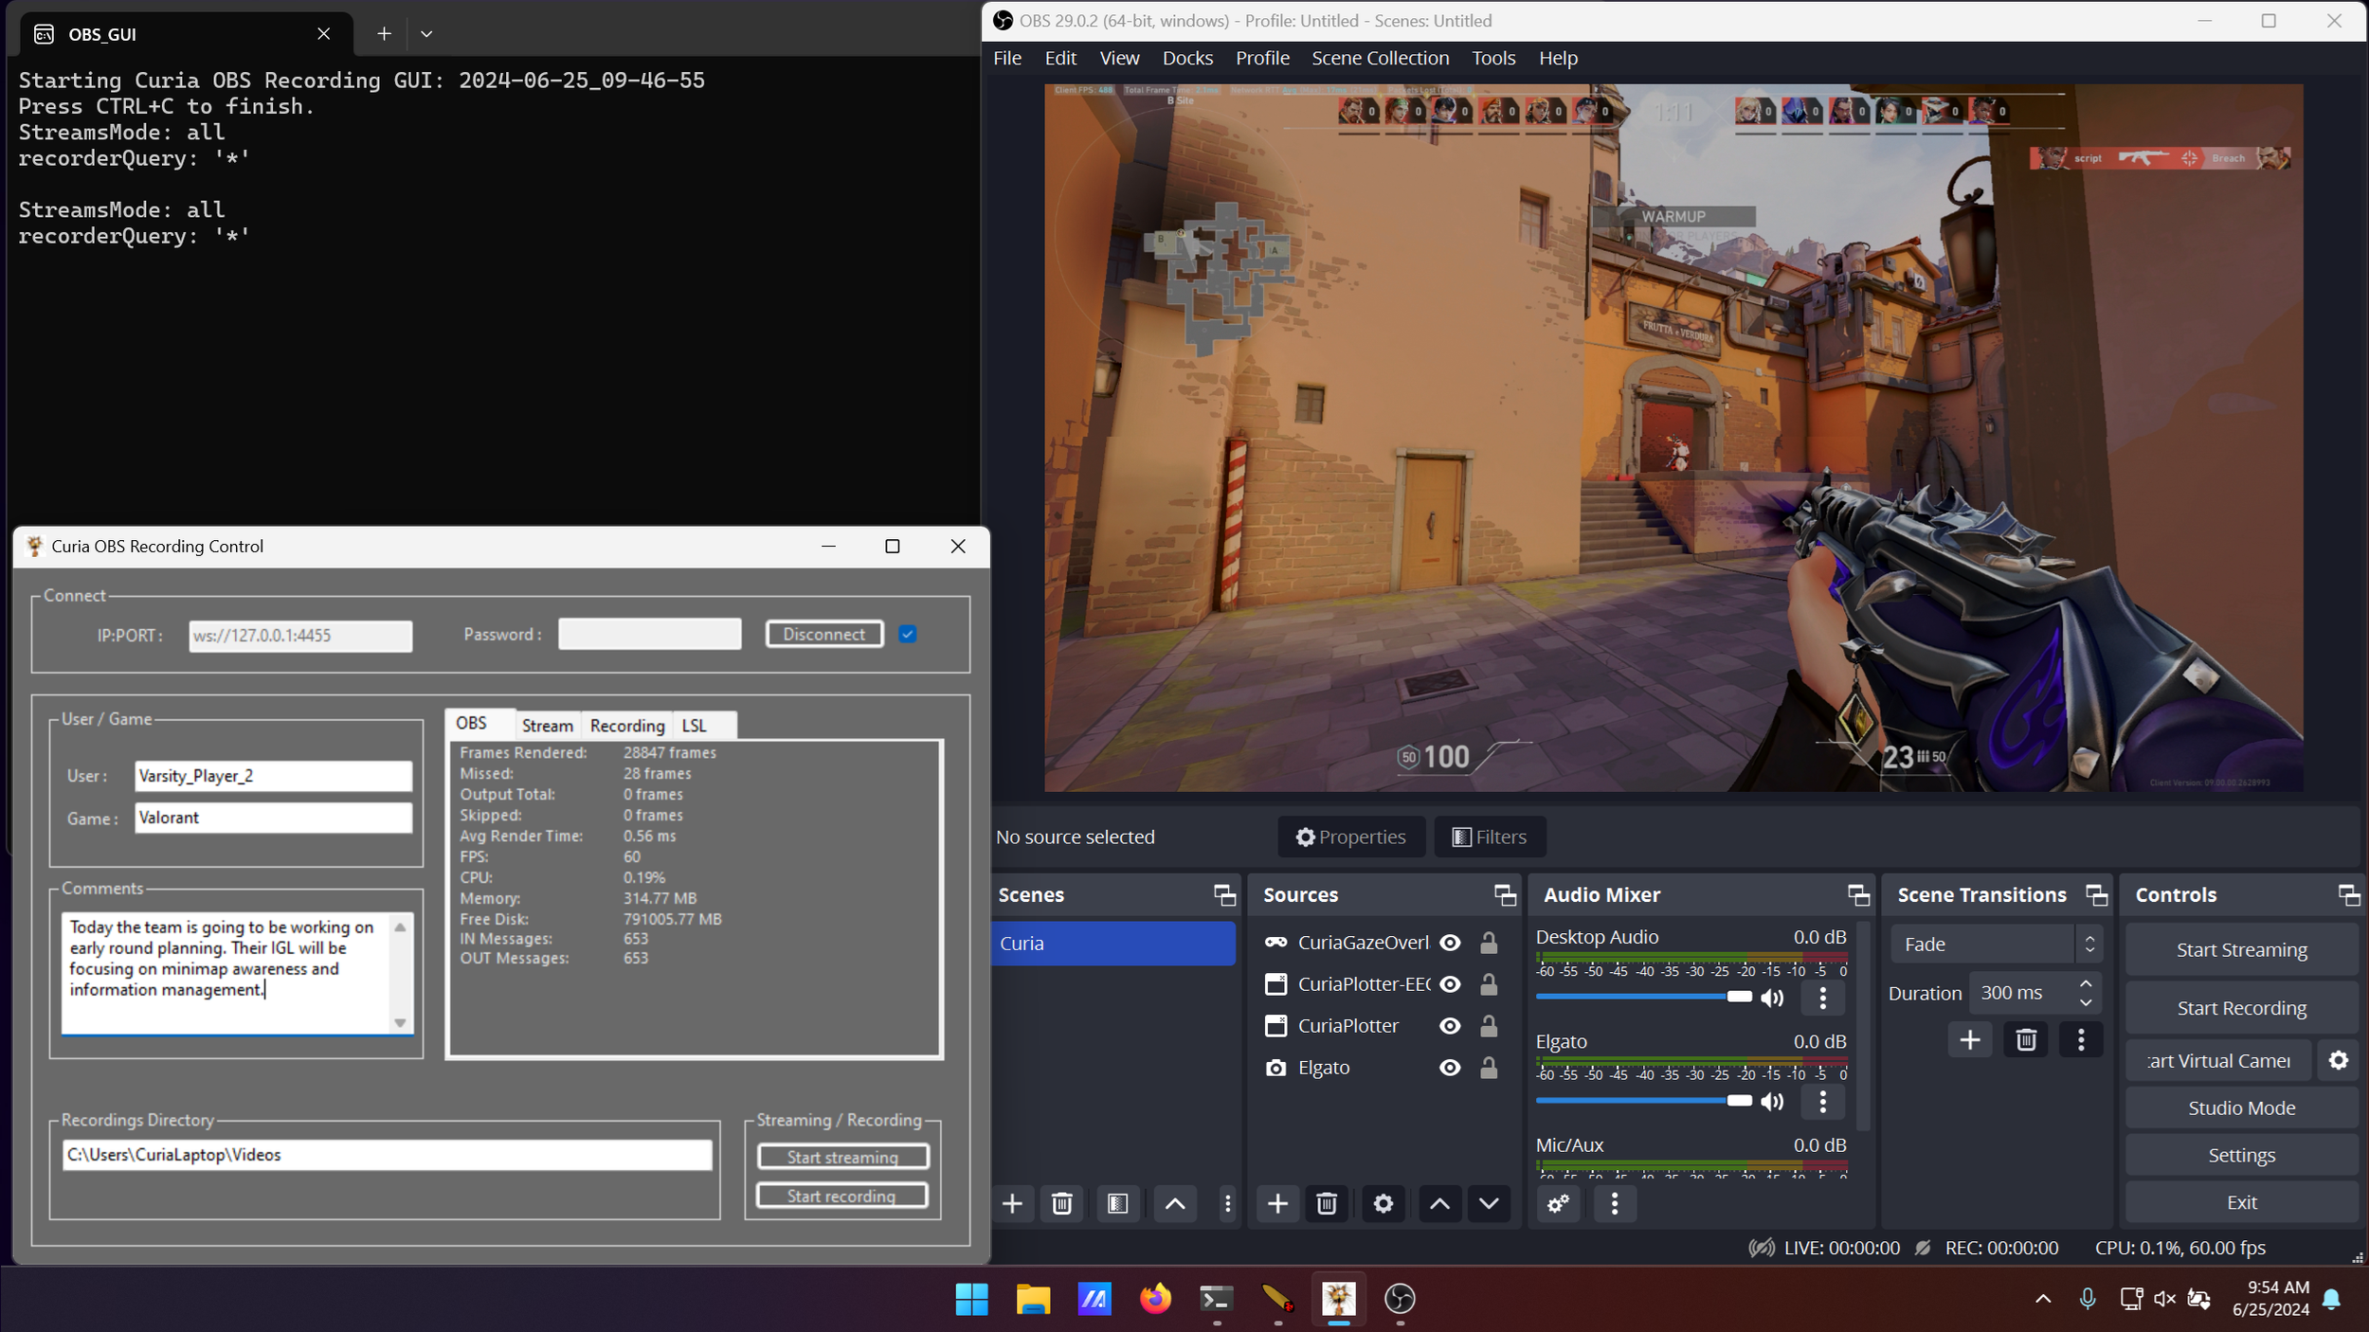Remove selected scene with trash icon

click(1061, 1203)
